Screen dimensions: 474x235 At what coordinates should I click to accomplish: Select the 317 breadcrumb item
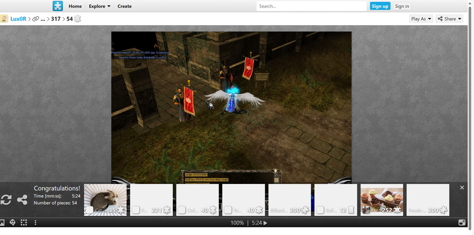(56, 19)
